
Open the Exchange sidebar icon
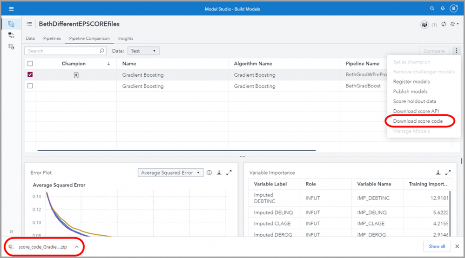11,35
